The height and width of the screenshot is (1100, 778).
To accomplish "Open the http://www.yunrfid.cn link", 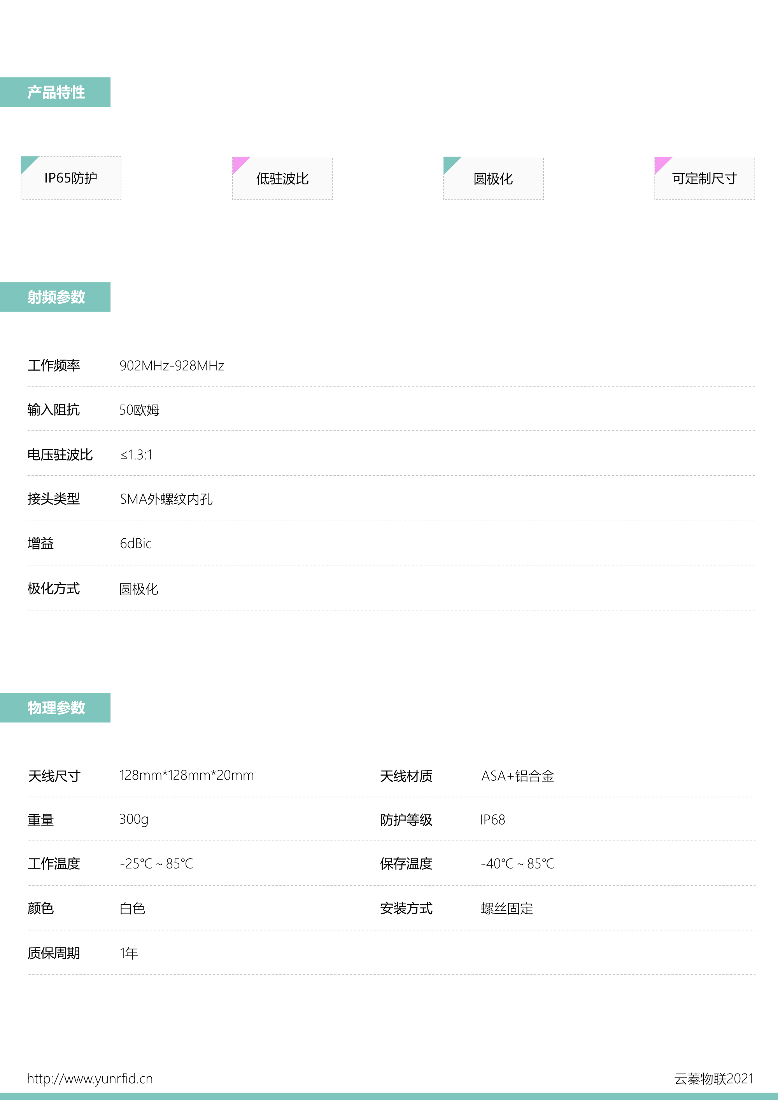I will tap(90, 1079).
